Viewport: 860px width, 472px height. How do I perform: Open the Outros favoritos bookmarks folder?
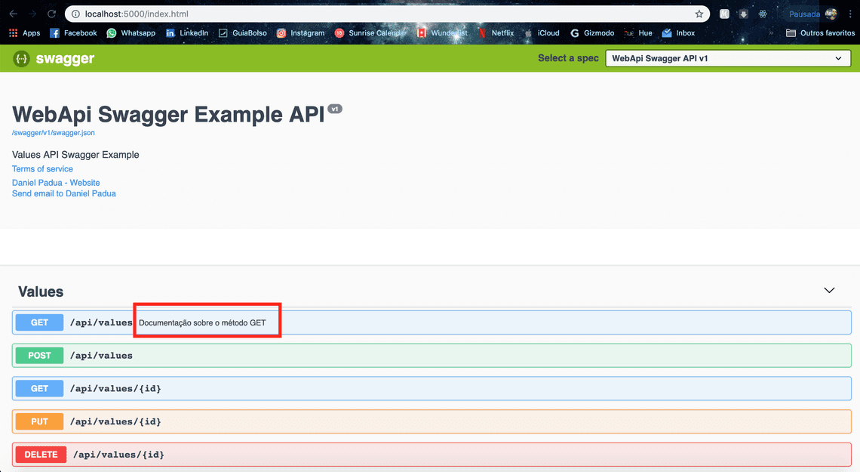click(x=820, y=32)
